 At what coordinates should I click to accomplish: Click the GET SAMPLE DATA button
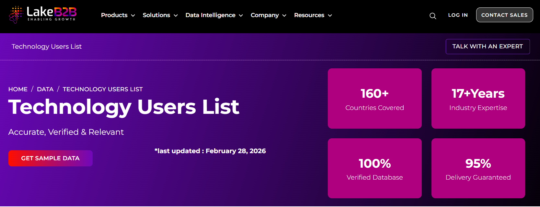pos(51,158)
